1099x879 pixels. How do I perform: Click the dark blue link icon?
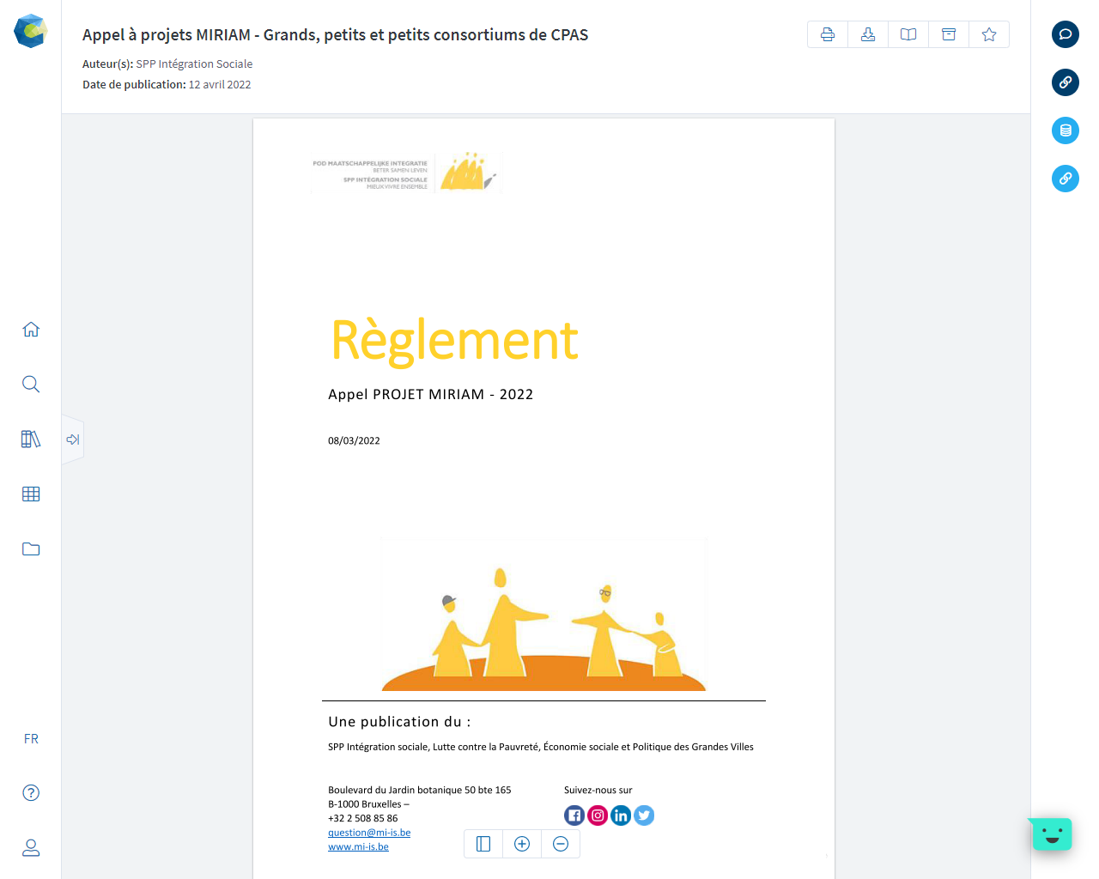pyautogui.click(x=1066, y=82)
